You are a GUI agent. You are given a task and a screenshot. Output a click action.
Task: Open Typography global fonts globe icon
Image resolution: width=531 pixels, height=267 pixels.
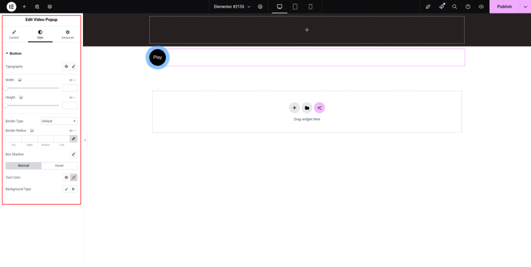click(x=66, y=67)
